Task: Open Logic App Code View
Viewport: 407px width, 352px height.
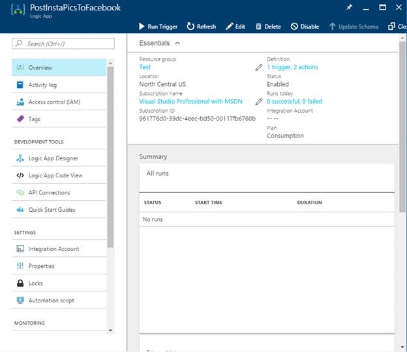Action: pyautogui.click(x=59, y=175)
